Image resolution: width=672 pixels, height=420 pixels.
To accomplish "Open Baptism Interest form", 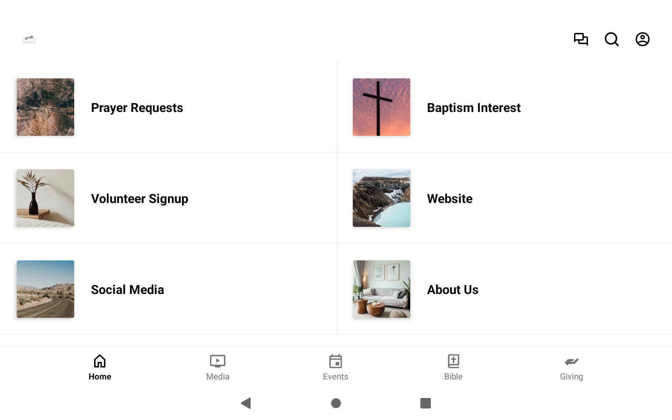I will pyautogui.click(x=474, y=108).
